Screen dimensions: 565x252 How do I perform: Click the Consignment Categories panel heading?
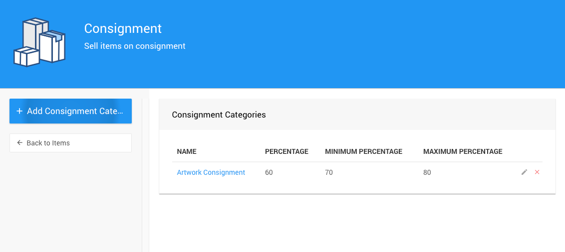[x=219, y=115]
